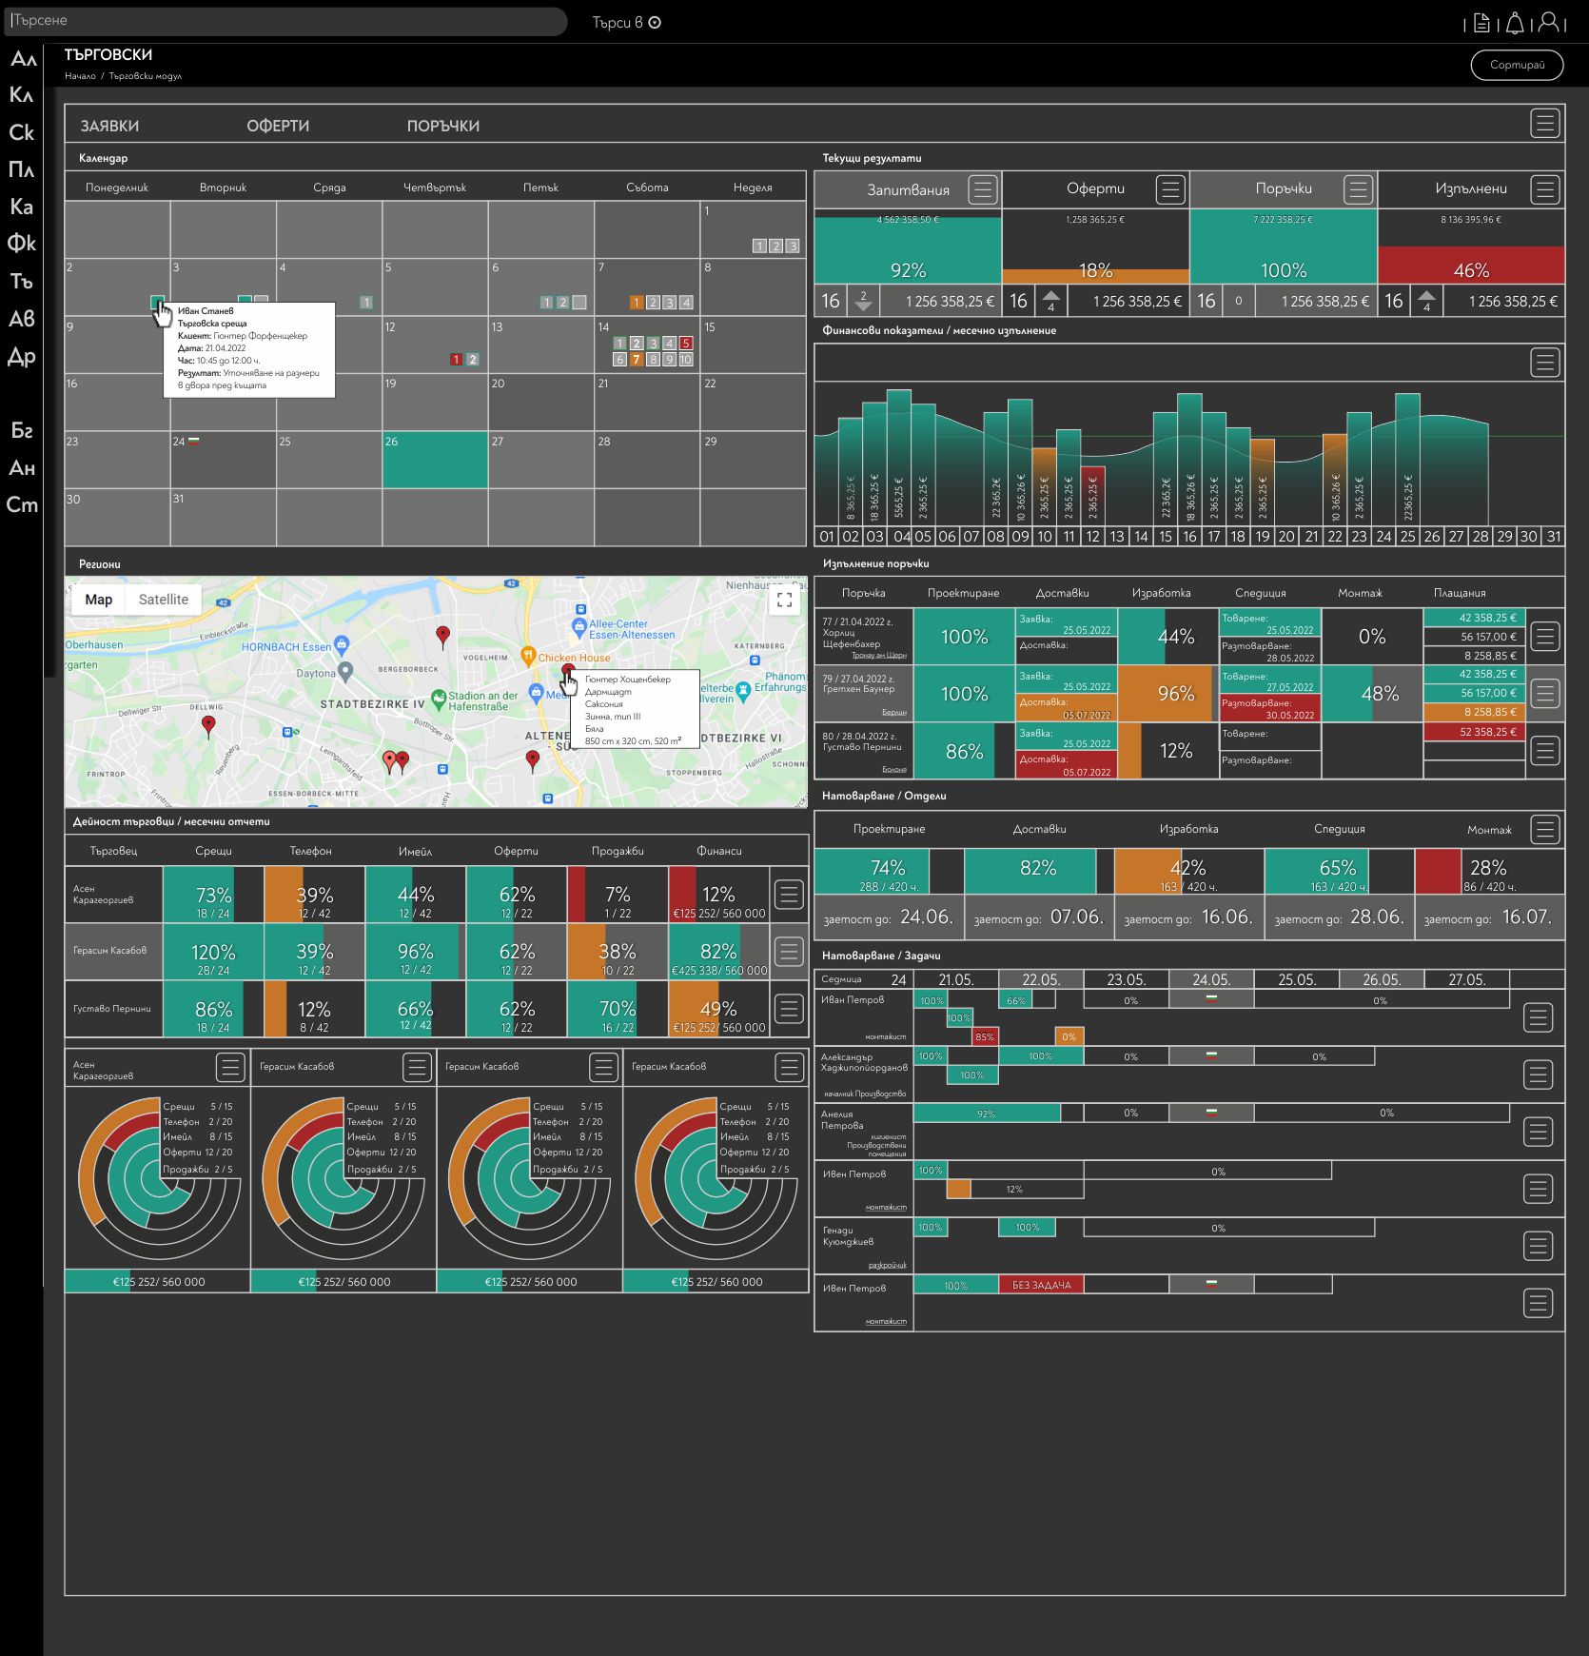Open menu icon in Асен Карагеоргиев's table row

(x=789, y=895)
